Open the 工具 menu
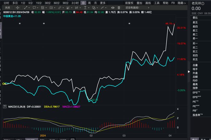 coord(157,3)
